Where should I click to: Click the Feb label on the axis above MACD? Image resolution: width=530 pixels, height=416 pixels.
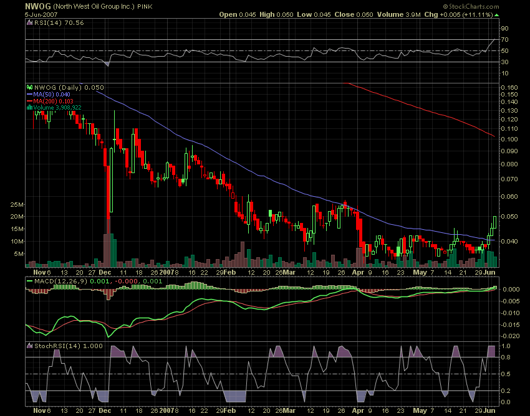coord(230,272)
